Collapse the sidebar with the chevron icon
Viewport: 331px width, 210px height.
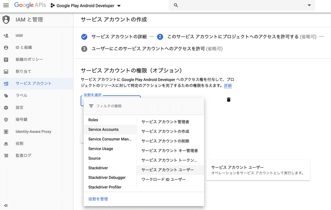tap(6, 205)
